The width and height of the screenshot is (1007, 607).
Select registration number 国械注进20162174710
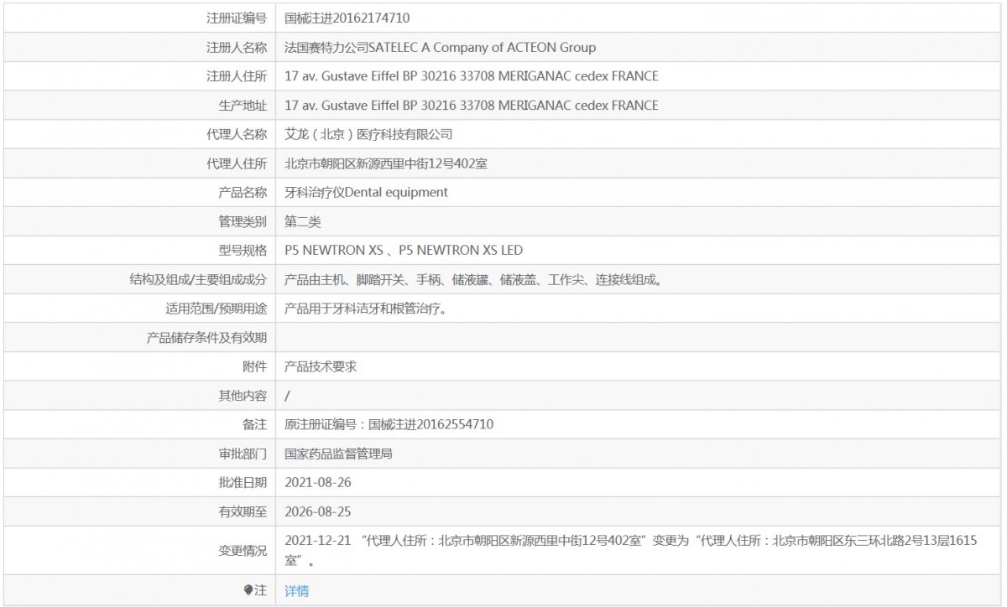coord(347,18)
